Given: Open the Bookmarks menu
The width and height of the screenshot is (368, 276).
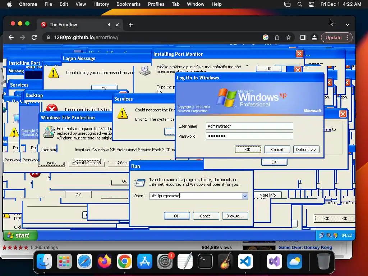Looking at the screenshot, I should (x=128, y=4).
